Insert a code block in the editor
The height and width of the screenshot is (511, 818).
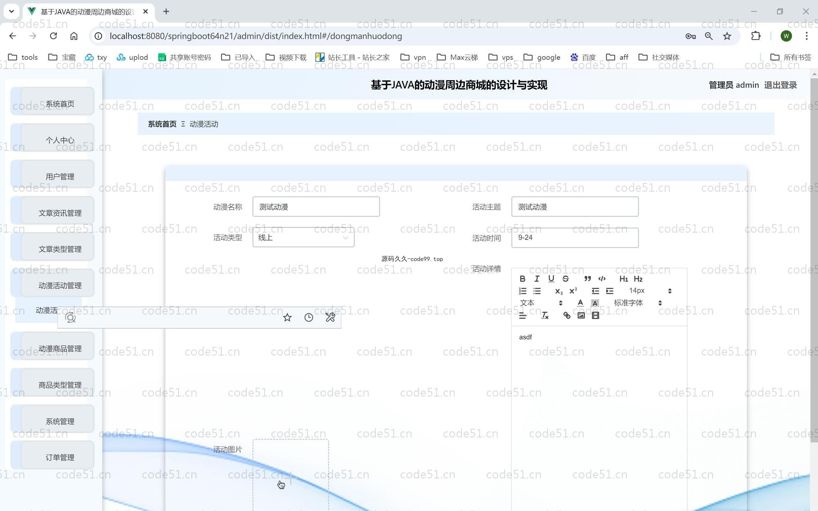(602, 279)
